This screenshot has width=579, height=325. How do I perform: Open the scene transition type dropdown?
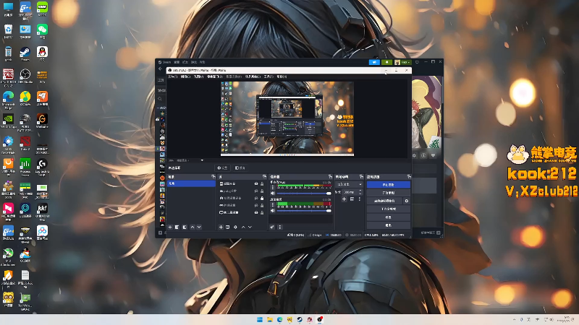(x=350, y=184)
